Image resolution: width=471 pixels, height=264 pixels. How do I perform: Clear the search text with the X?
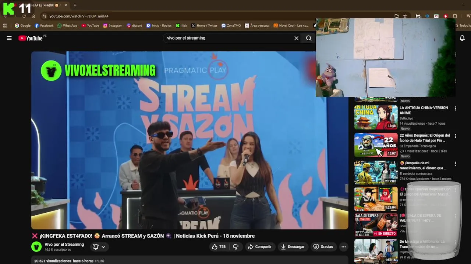click(296, 38)
